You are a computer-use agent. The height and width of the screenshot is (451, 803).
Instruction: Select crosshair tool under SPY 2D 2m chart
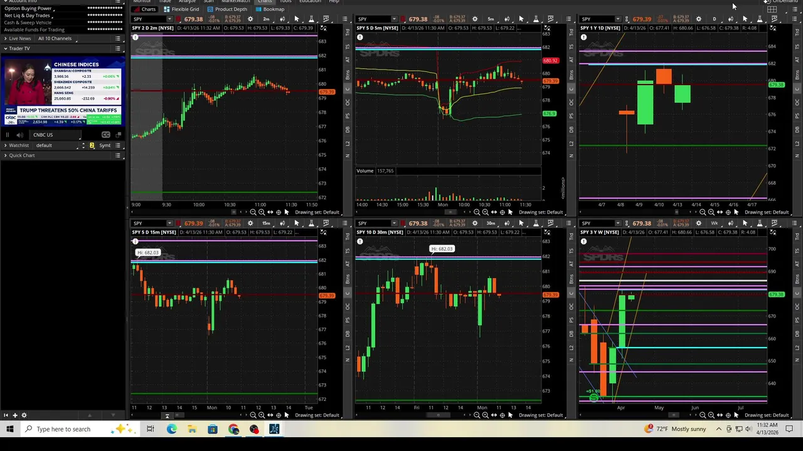pyautogui.click(x=279, y=212)
